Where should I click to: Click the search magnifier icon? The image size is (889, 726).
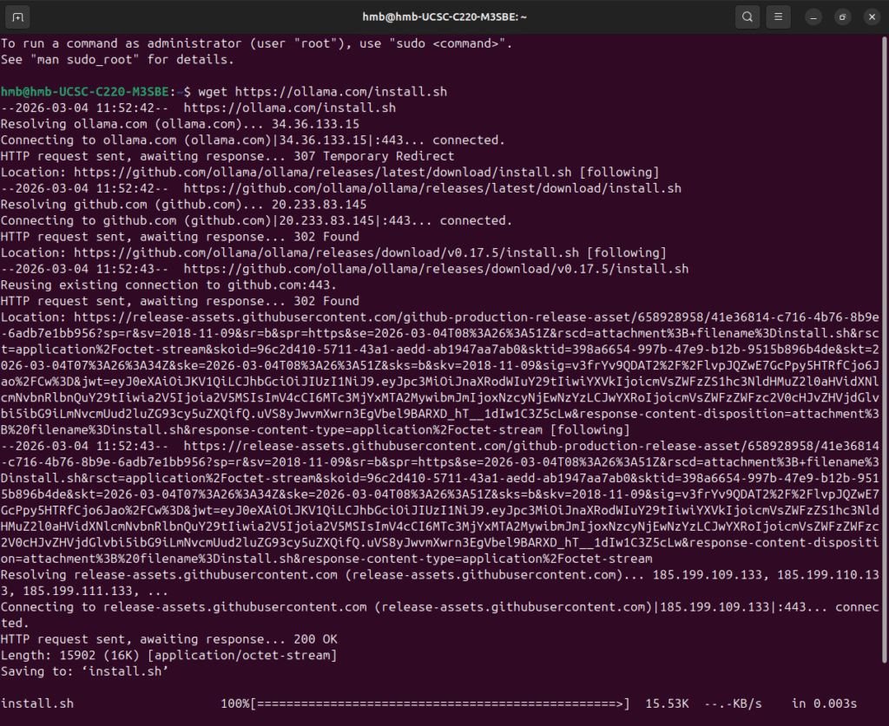coord(746,16)
